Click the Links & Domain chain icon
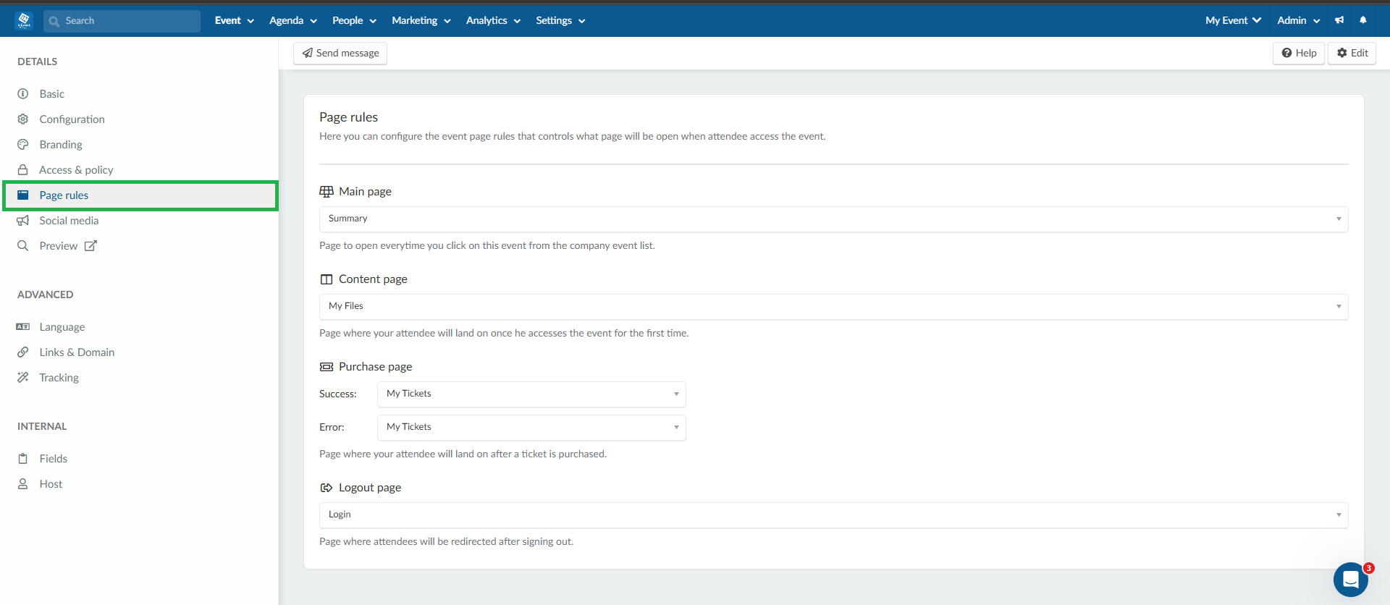The width and height of the screenshot is (1390, 605). [23, 352]
